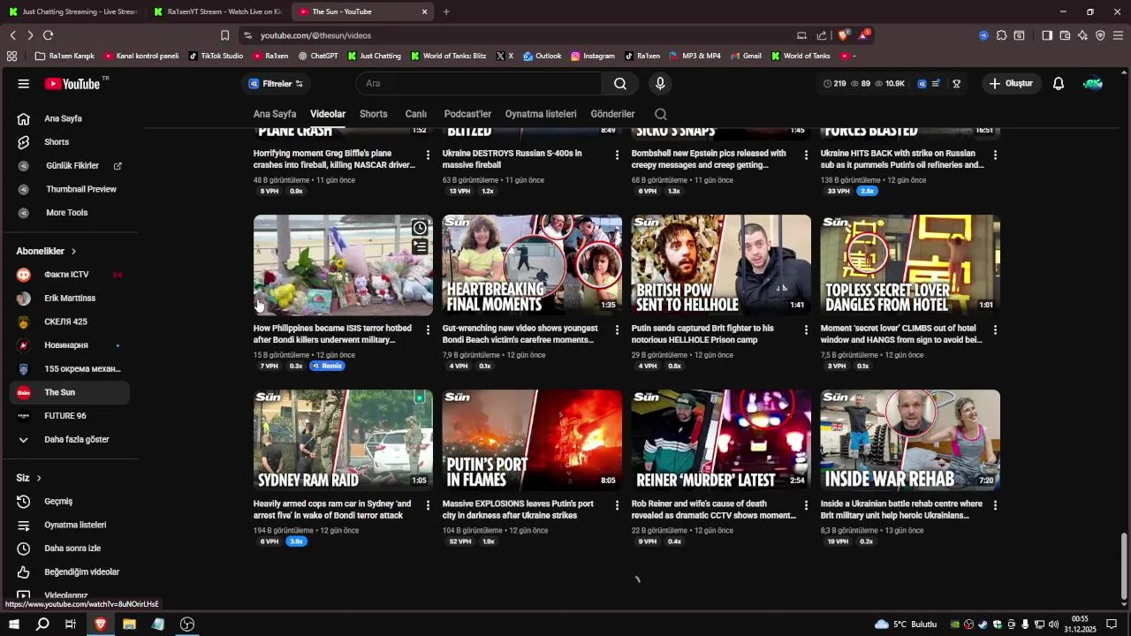This screenshot has height=636, width=1131.
Task: Open the taskbar weather widget showing Bulutlu
Action: pos(906,624)
